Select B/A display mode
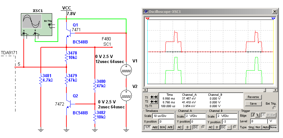283x138 pixels. click(x=162, y=127)
